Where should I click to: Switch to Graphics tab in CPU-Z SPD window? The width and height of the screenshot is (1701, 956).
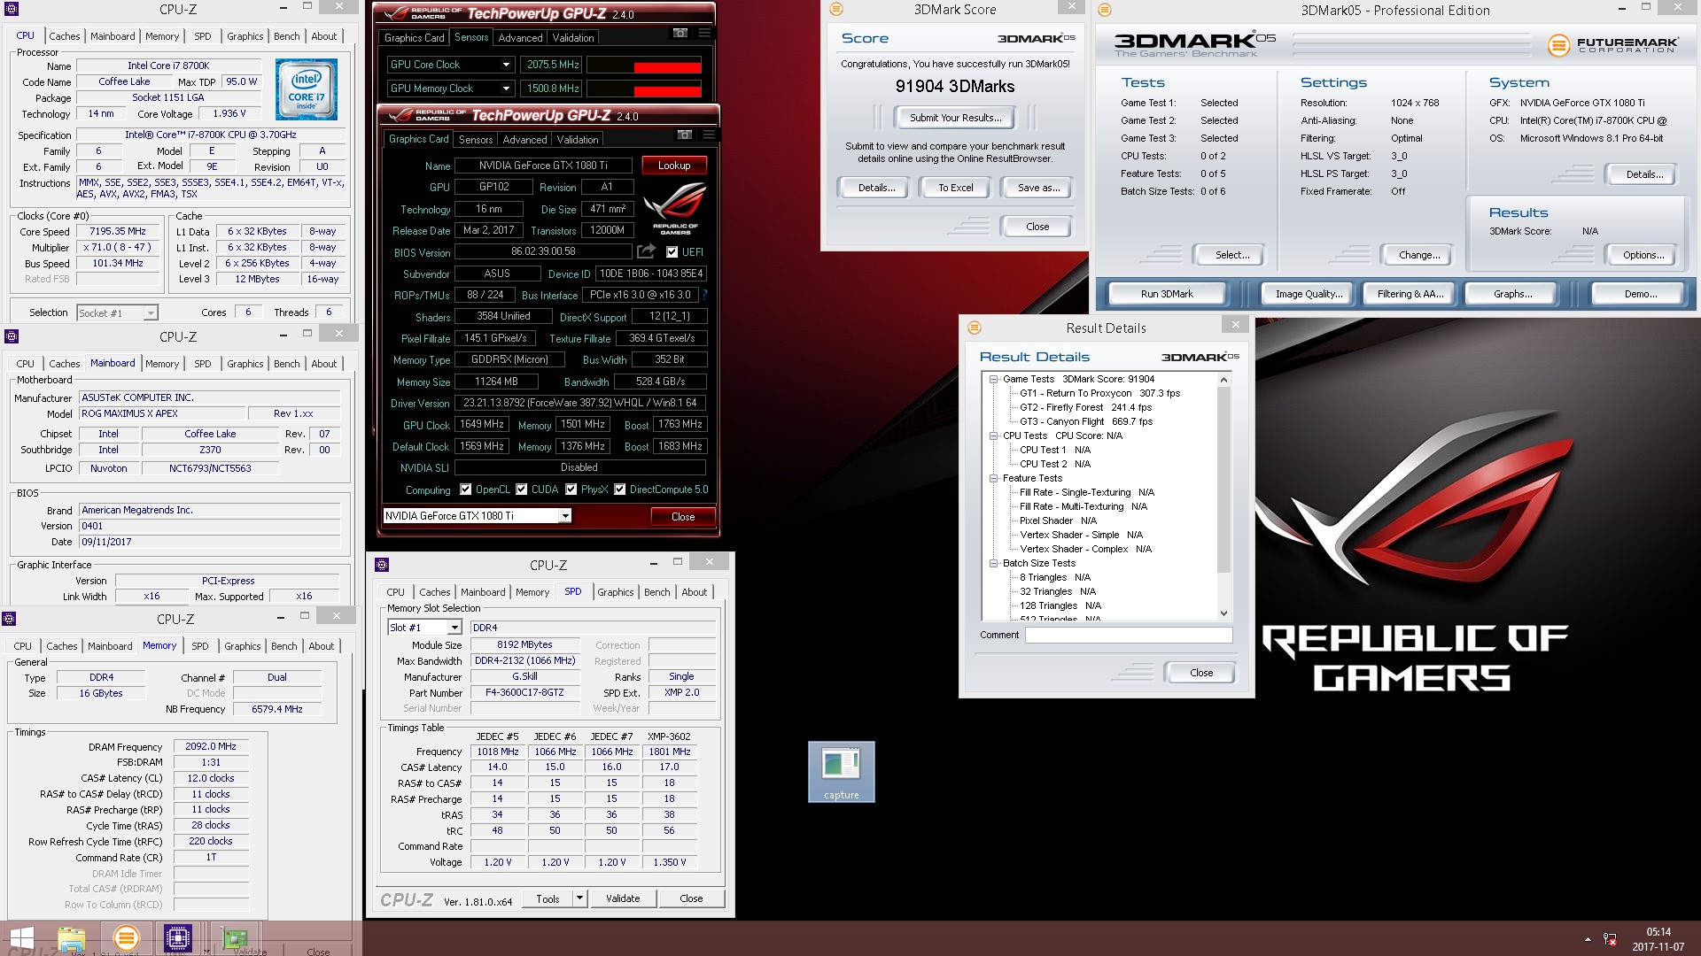tap(615, 592)
